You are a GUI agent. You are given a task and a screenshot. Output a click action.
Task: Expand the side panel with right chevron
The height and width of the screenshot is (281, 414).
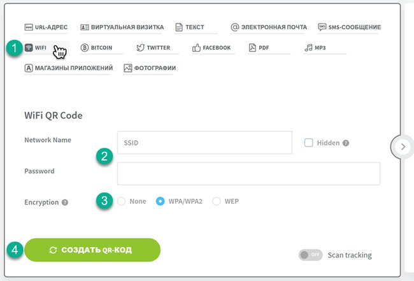pos(403,147)
